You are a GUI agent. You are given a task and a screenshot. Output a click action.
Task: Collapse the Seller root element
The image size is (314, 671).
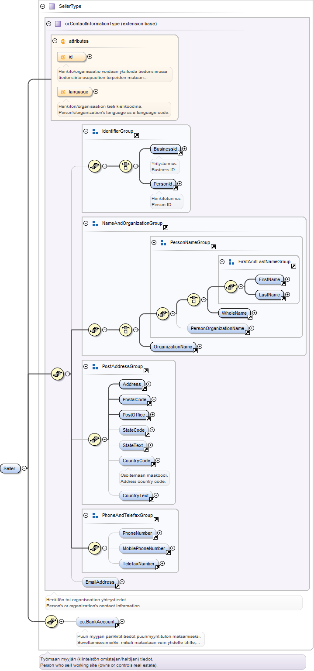click(24, 468)
